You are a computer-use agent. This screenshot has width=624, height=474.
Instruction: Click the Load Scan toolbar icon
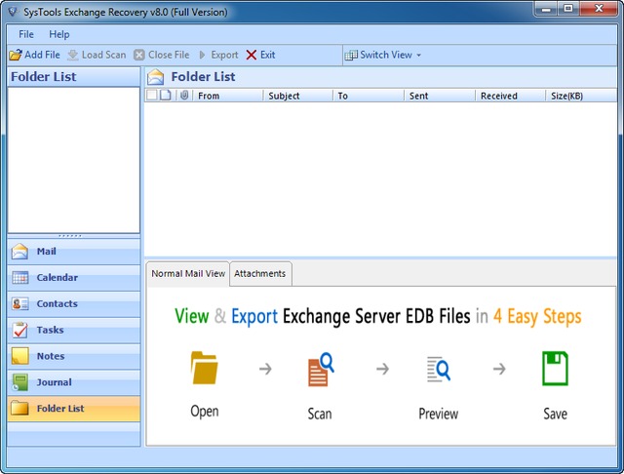[x=73, y=56]
